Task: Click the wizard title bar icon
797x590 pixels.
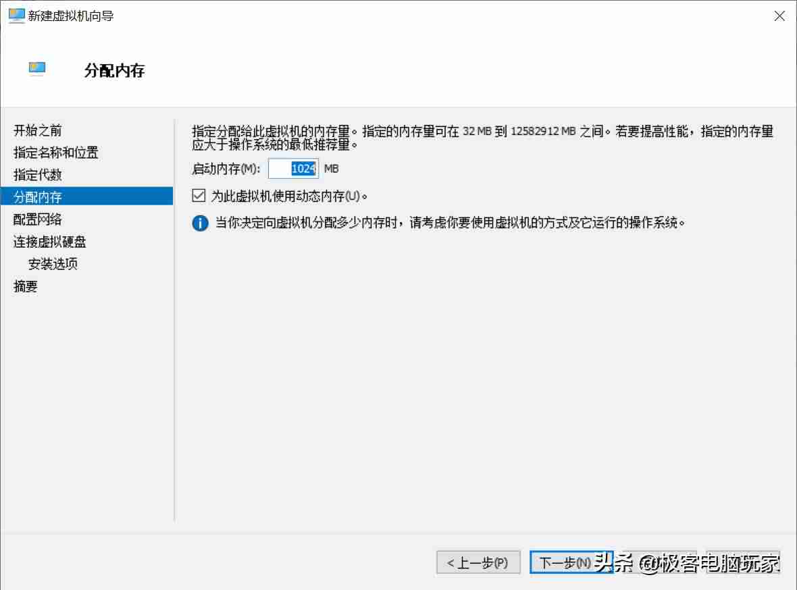Action: pos(16,16)
